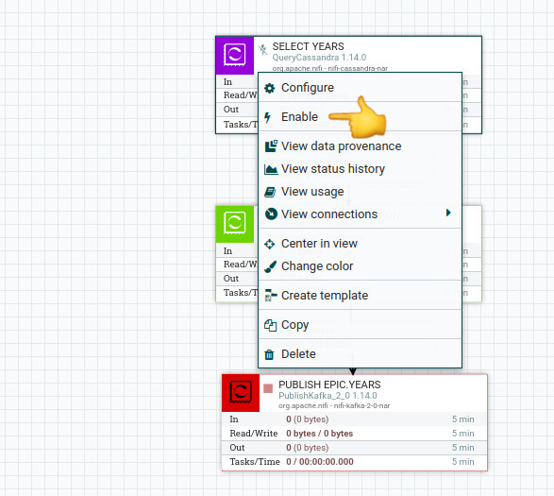
Task: Click the Delete trash can icon
Action: pos(269,354)
